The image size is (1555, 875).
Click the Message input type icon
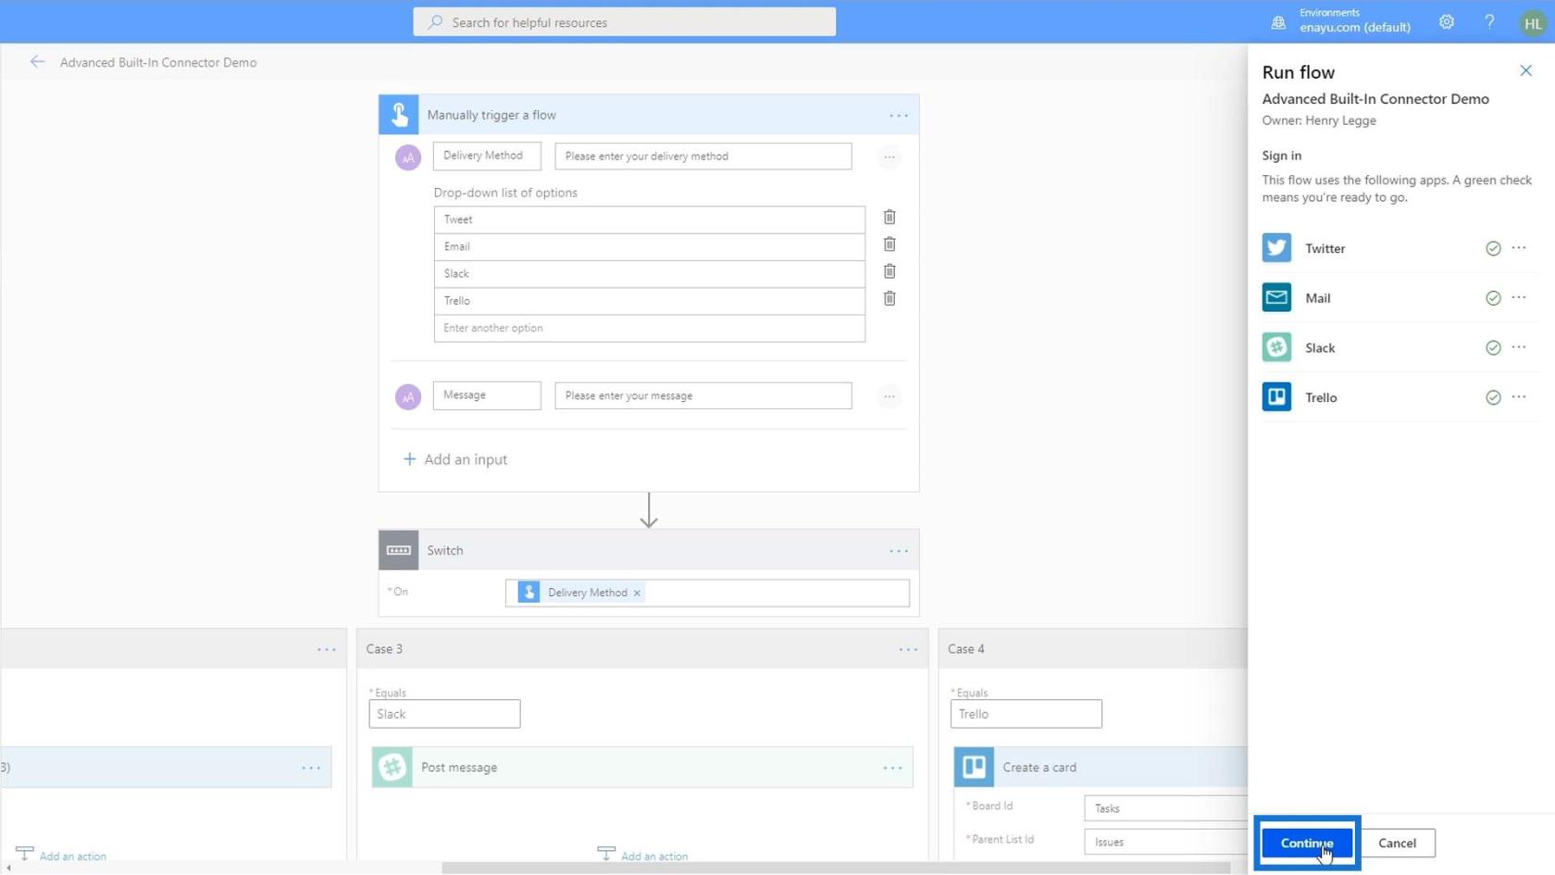[x=408, y=396]
